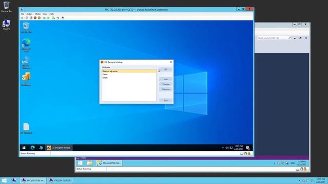Select the host Recycle Bin desktop icon
Viewport: 328px width, 184px height.
pos(7,7)
